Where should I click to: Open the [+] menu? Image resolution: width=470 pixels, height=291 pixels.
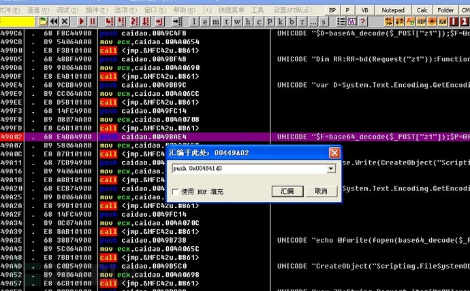click(x=207, y=10)
